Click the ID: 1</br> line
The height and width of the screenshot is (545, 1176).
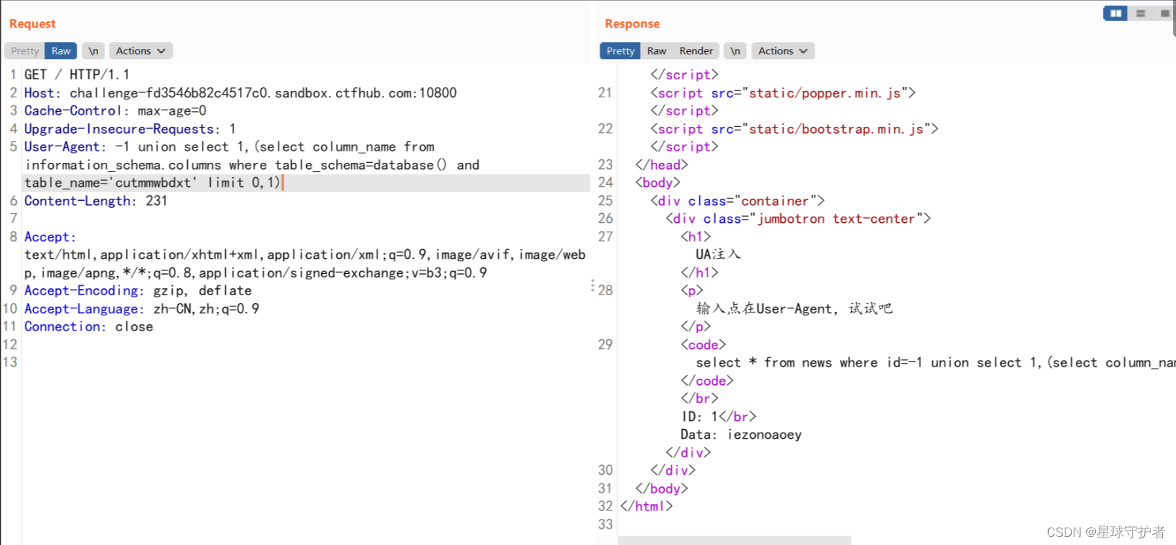pos(719,417)
